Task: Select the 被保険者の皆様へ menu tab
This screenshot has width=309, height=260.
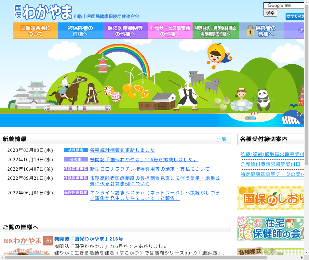Action: click(x=80, y=31)
